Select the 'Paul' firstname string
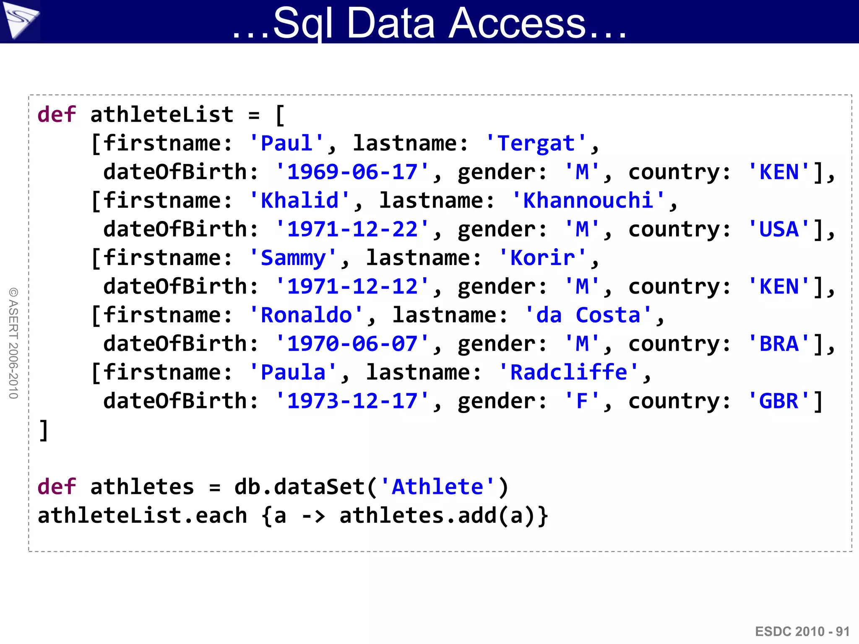Image resolution: width=859 pixels, height=644 pixels. click(286, 143)
